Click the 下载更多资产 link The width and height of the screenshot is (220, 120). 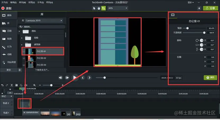(42, 70)
